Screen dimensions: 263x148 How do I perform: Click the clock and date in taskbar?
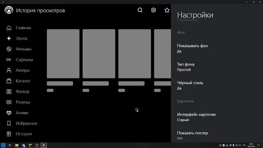point(251,145)
